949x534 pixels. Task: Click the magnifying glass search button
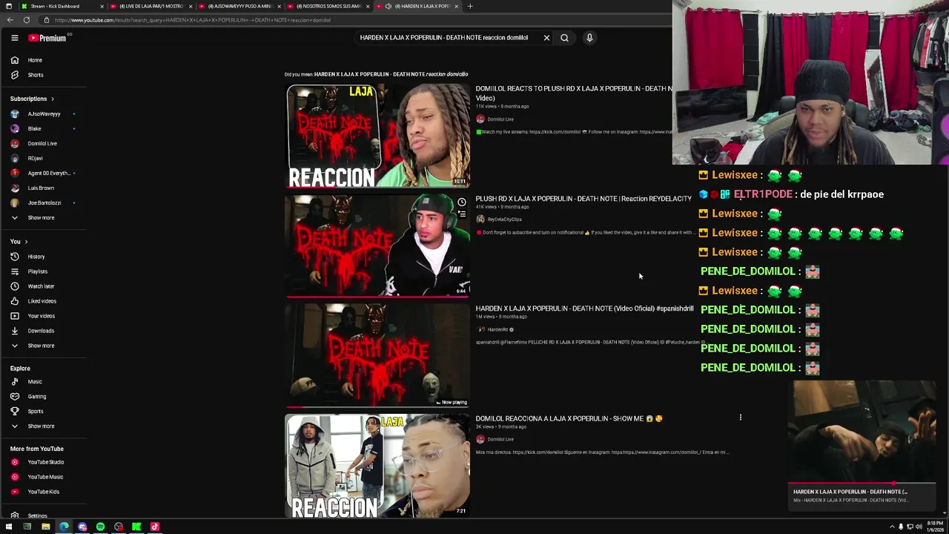point(564,38)
